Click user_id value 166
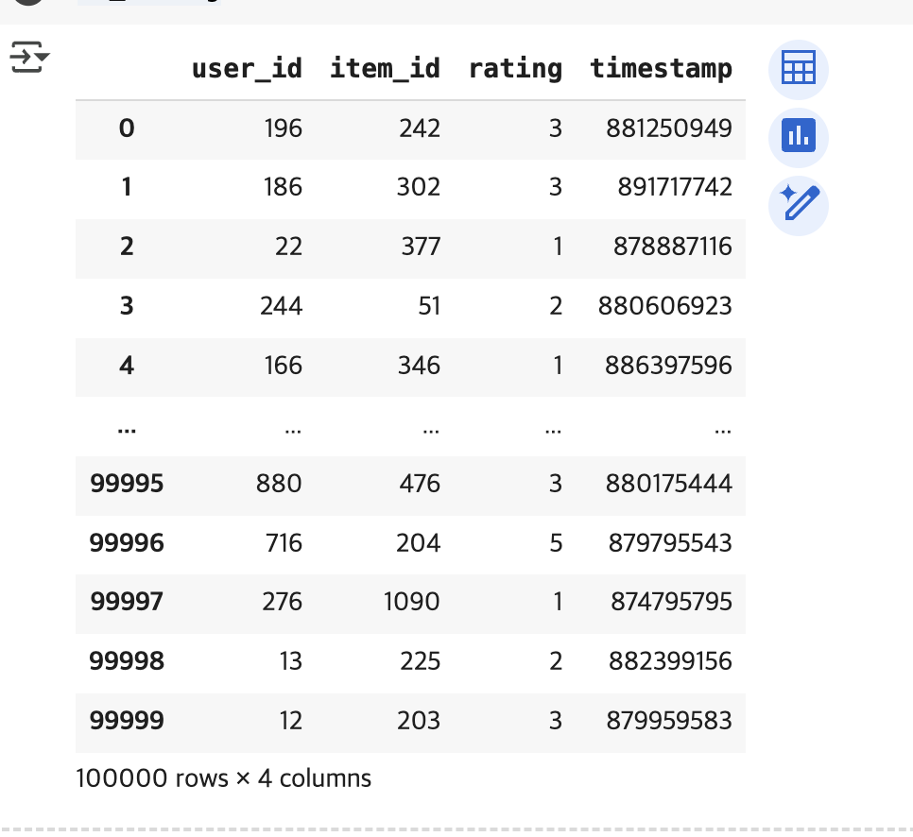Image resolution: width=913 pixels, height=837 pixels. point(283,366)
